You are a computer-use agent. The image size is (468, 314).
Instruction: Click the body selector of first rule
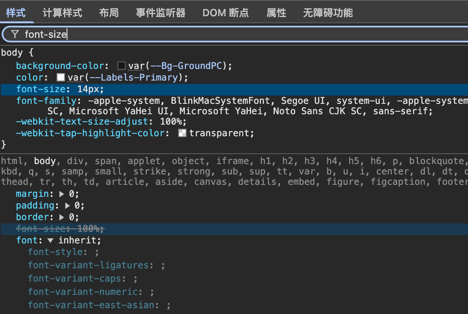coord(12,53)
